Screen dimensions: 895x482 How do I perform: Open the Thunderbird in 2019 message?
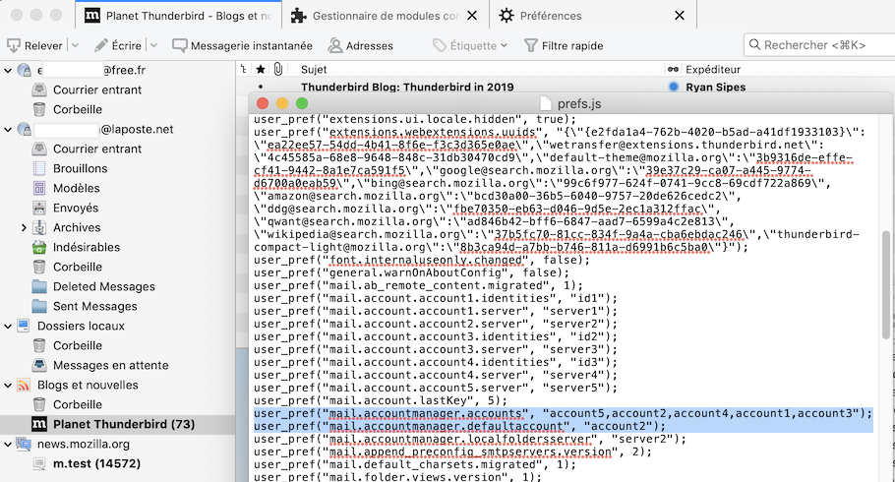pyautogui.click(x=407, y=87)
